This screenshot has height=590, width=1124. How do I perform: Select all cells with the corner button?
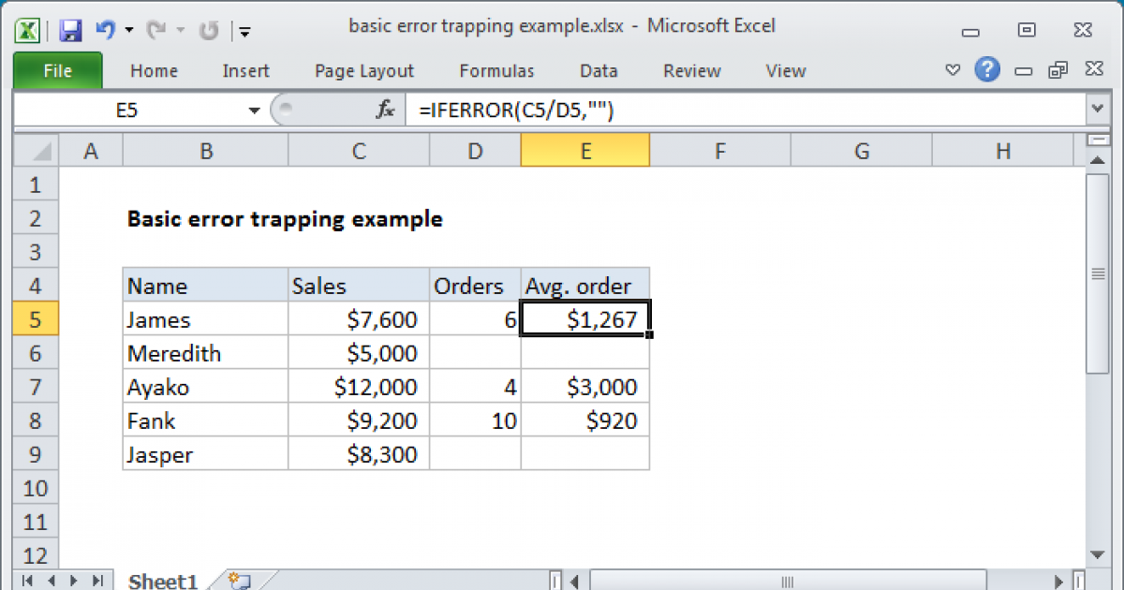pyautogui.click(x=35, y=150)
